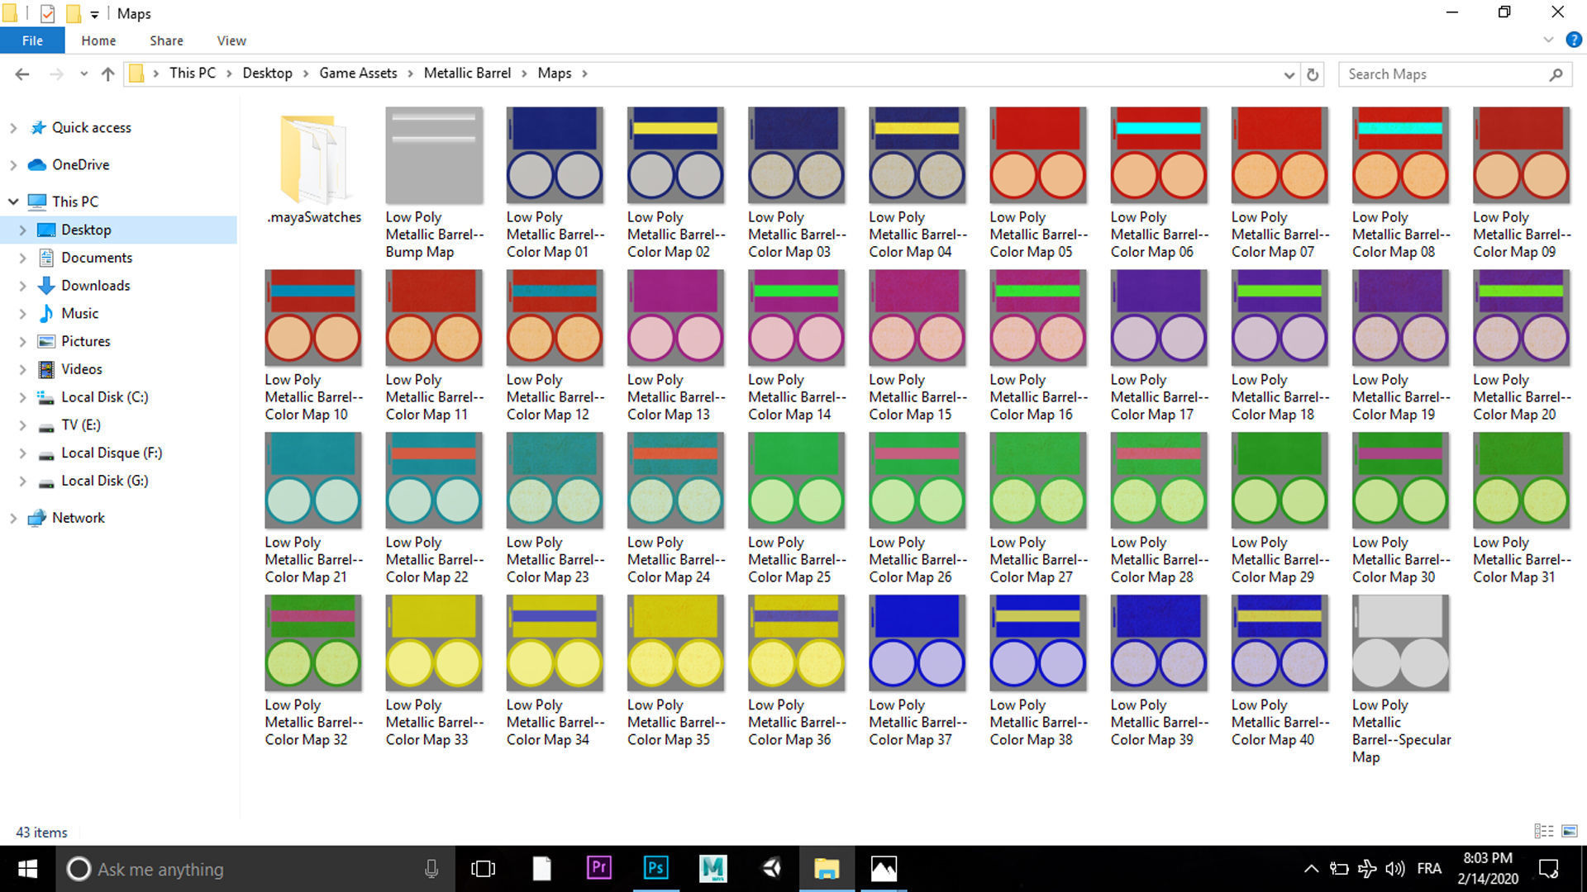Open the View ribbon tab
Viewport: 1587px width, 892px height.
231,40
